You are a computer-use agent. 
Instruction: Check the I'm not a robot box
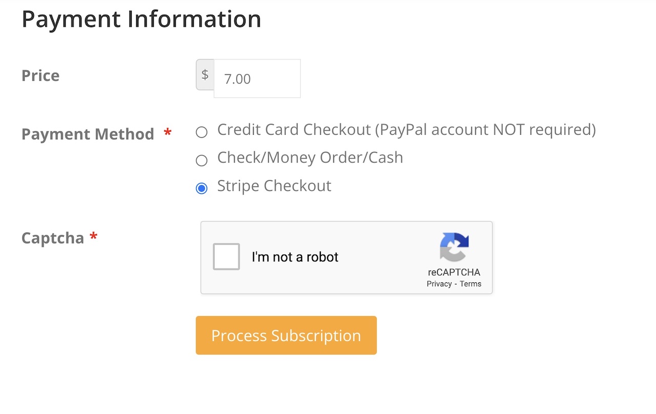tap(227, 257)
